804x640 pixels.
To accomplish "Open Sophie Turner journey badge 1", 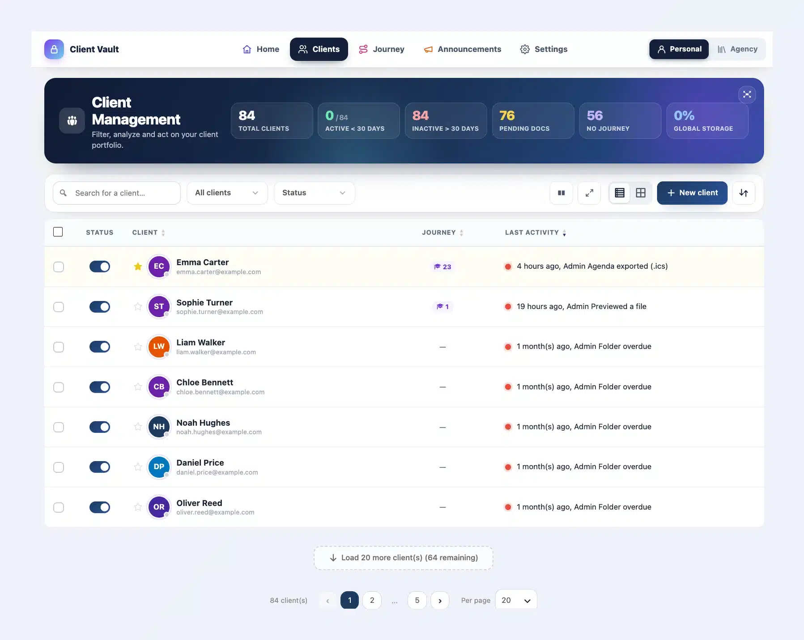I will (442, 307).
